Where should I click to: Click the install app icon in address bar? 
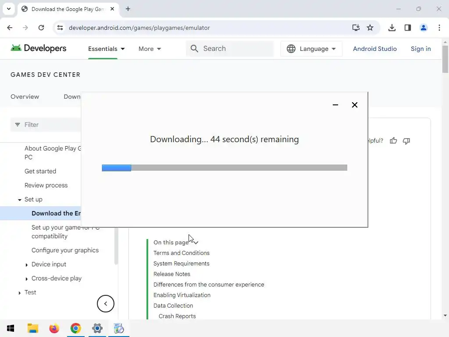click(356, 28)
